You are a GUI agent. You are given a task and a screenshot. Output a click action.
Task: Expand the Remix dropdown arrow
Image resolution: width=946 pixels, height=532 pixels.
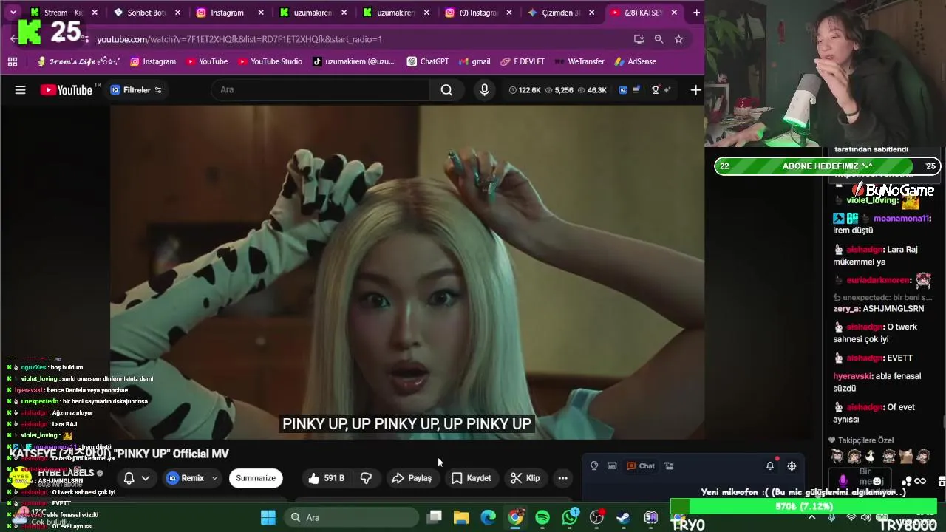[214, 478]
